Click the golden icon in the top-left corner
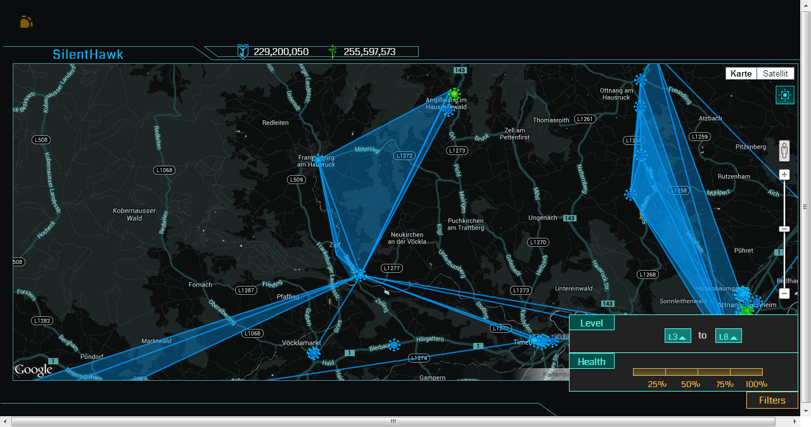The width and height of the screenshot is (811, 427). click(x=26, y=22)
